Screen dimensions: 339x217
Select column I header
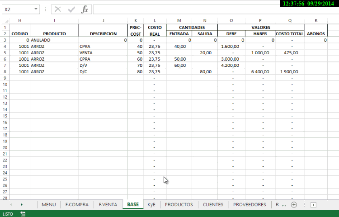click(54, 20)
